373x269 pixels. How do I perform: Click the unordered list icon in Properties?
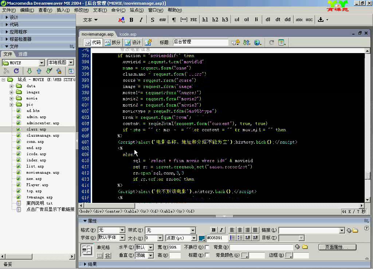(x=232, y=238)
